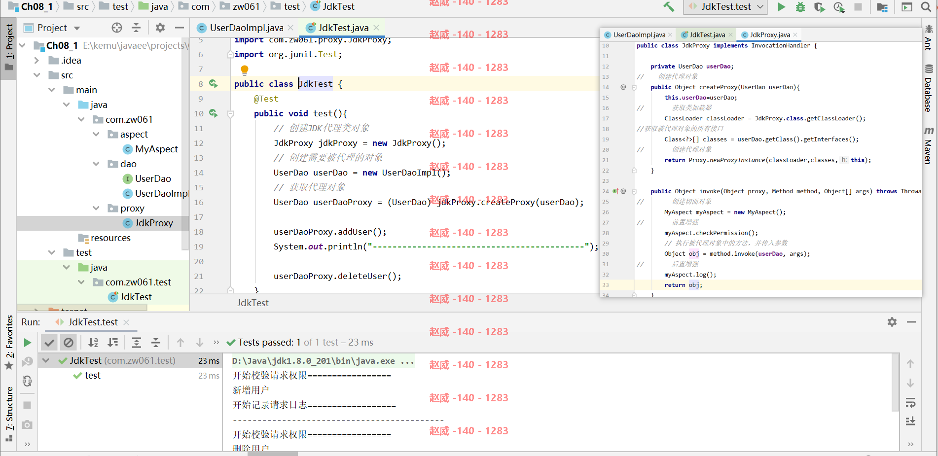Run JdkTest.test with green play button
Image resolution: width=938 pixels, height=456 pixels.
click(x=781, y=7)
